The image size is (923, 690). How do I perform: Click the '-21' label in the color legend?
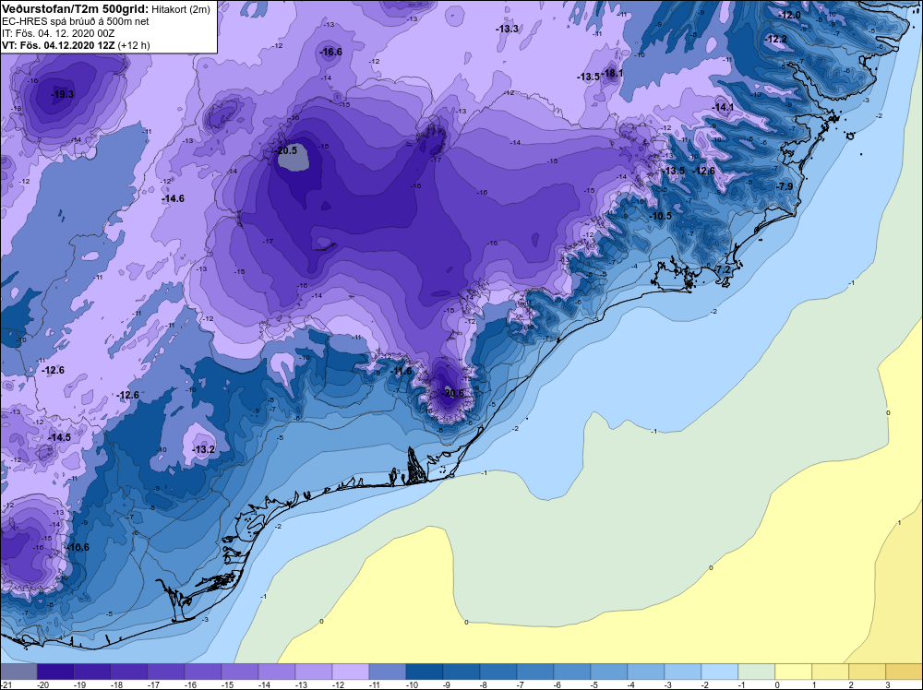6,684
